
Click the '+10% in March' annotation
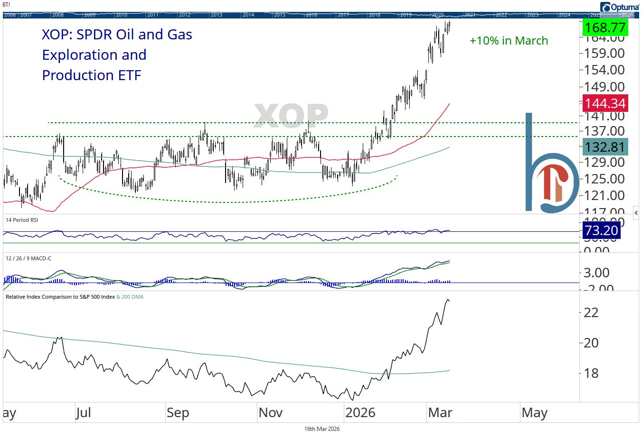tap(509, 41)
